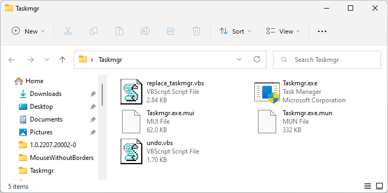
Task: Open Taskmgr folder in the sidebar
Action: 36,171
